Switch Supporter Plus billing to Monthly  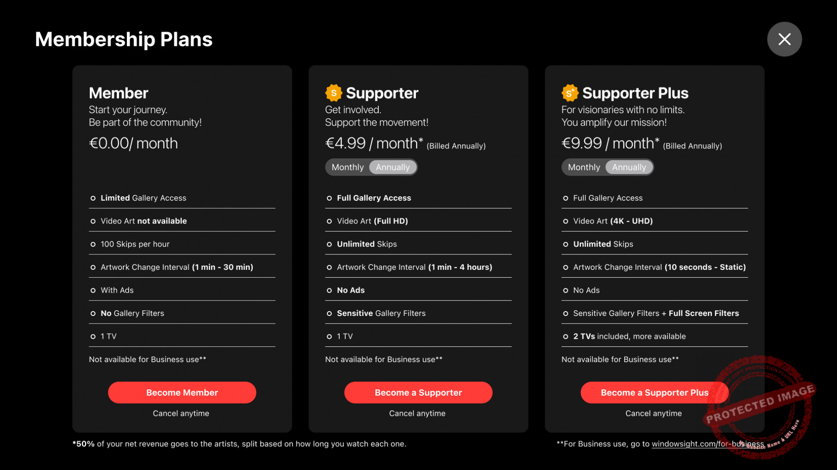(584, 167)
